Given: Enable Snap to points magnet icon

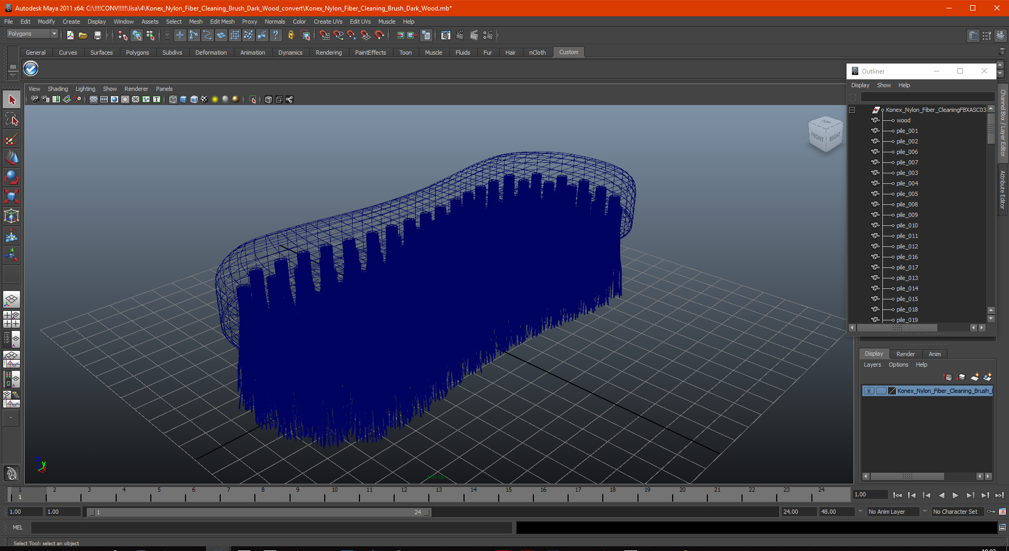Looking at the screenshot, I should pos(352,35).
